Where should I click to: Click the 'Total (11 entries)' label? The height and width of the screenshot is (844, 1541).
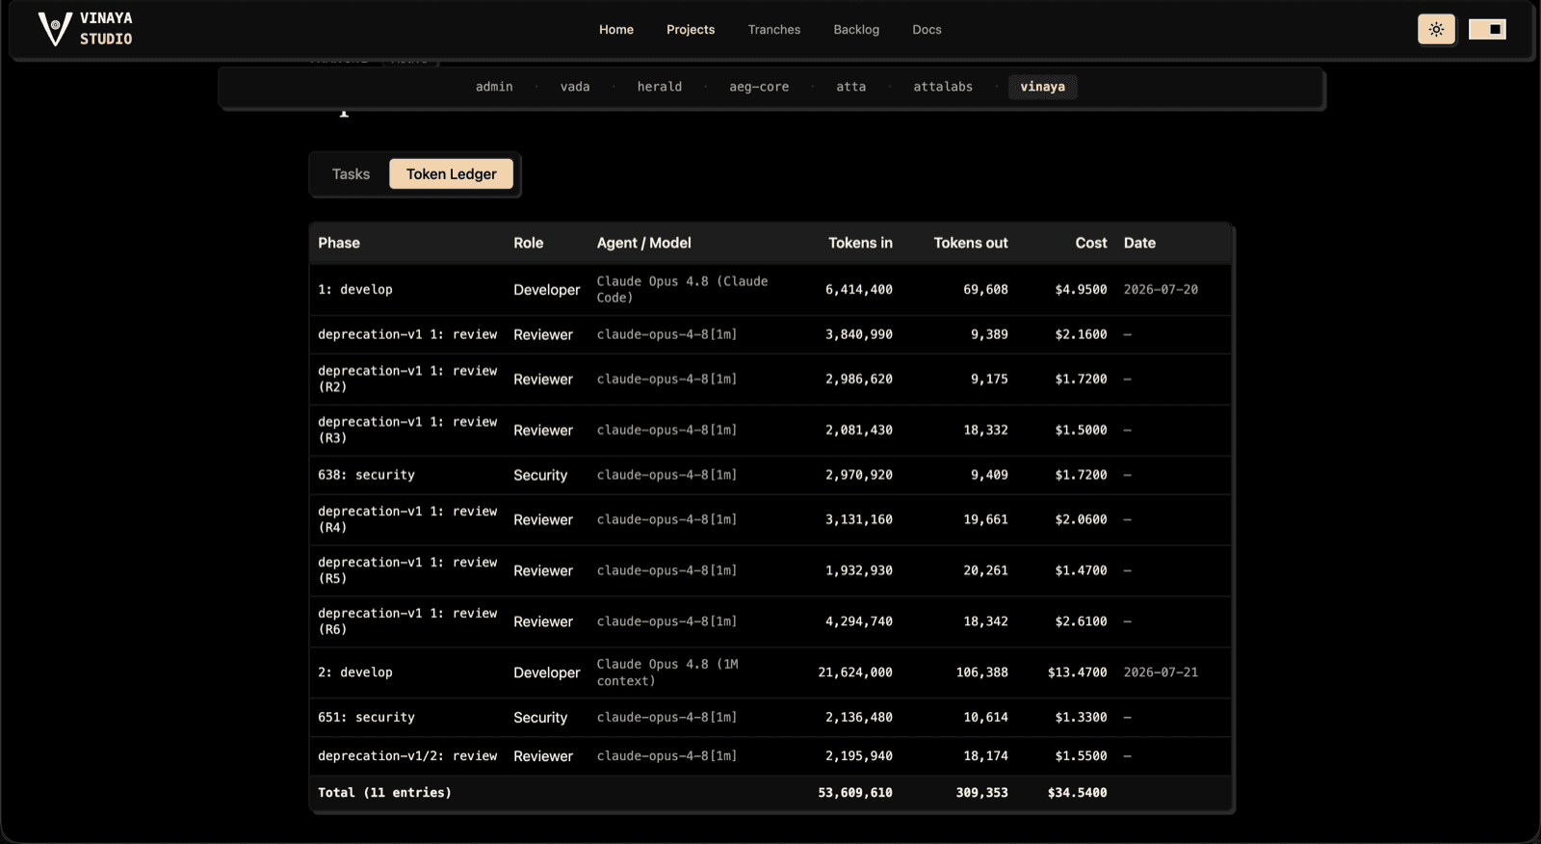[x=384, y=793]
